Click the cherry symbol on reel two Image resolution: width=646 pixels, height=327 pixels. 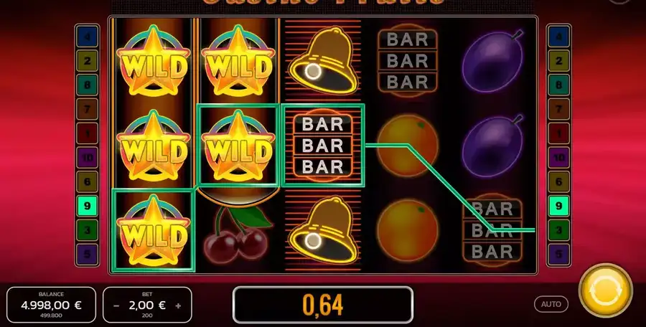237,232
